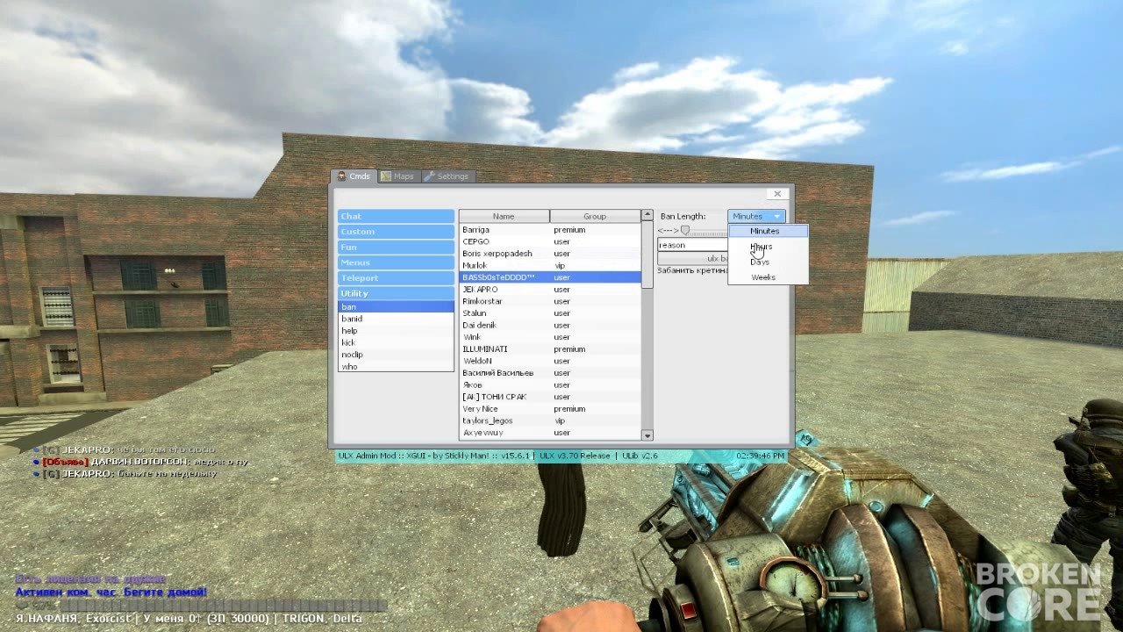Choose Days from the dropdown list
The width and height of the screenshot is (1123, 632).
(768, 262)
